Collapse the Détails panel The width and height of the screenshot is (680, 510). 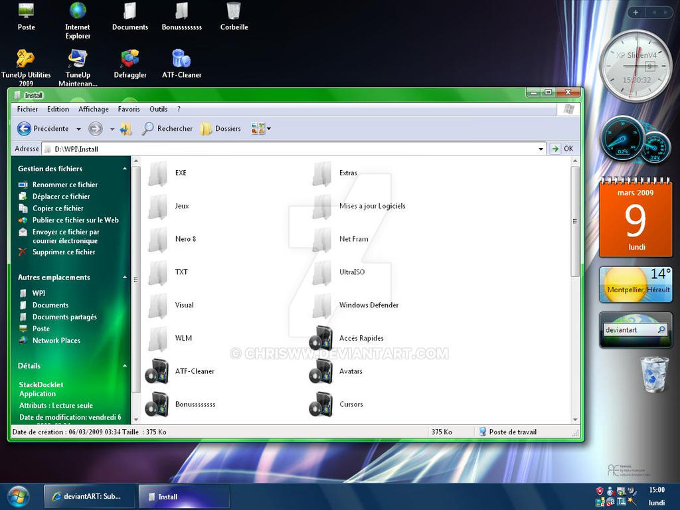(125, 366)
